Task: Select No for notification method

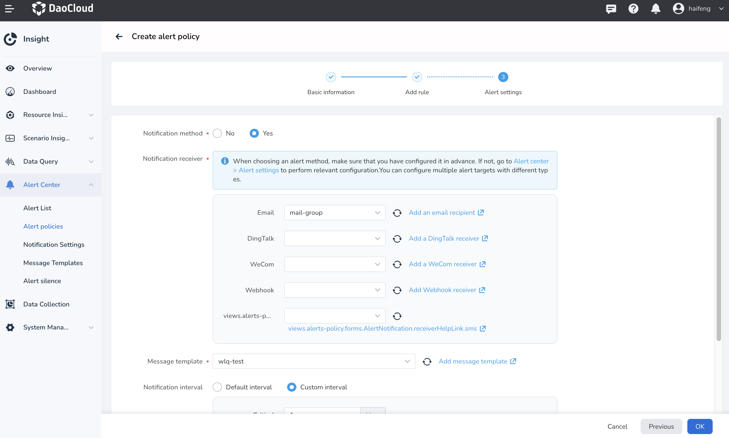Action: point(217,134)
